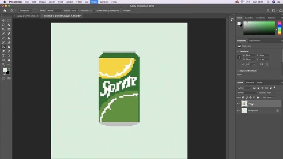The width and height of the screenshot is (283, 159).
Task: Open the Opacity dropdown in options bar
Action: pos(78,11)
